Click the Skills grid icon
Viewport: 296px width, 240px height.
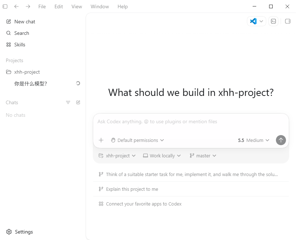tap(9, 45)
